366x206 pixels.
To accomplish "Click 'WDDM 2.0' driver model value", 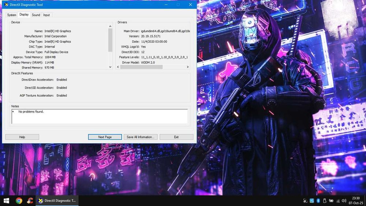I will pyautogui.click(x=148, y=63).
